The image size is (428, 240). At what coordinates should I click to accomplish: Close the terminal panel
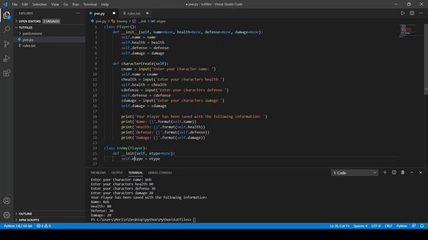[x=421, y=173]
